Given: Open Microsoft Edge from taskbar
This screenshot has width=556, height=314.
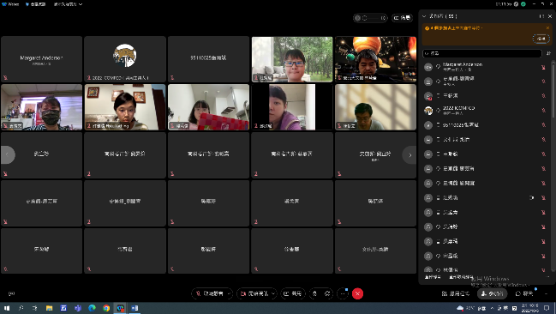Looking at the screenshot, I should 92,308.
